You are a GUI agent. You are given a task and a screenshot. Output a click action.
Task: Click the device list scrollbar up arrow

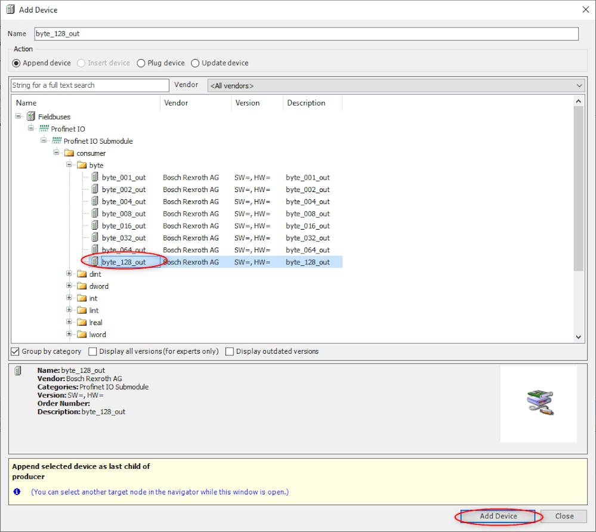578,101
